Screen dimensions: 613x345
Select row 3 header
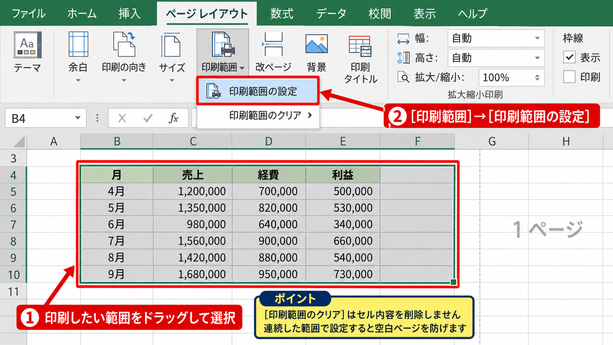point(13,158)
